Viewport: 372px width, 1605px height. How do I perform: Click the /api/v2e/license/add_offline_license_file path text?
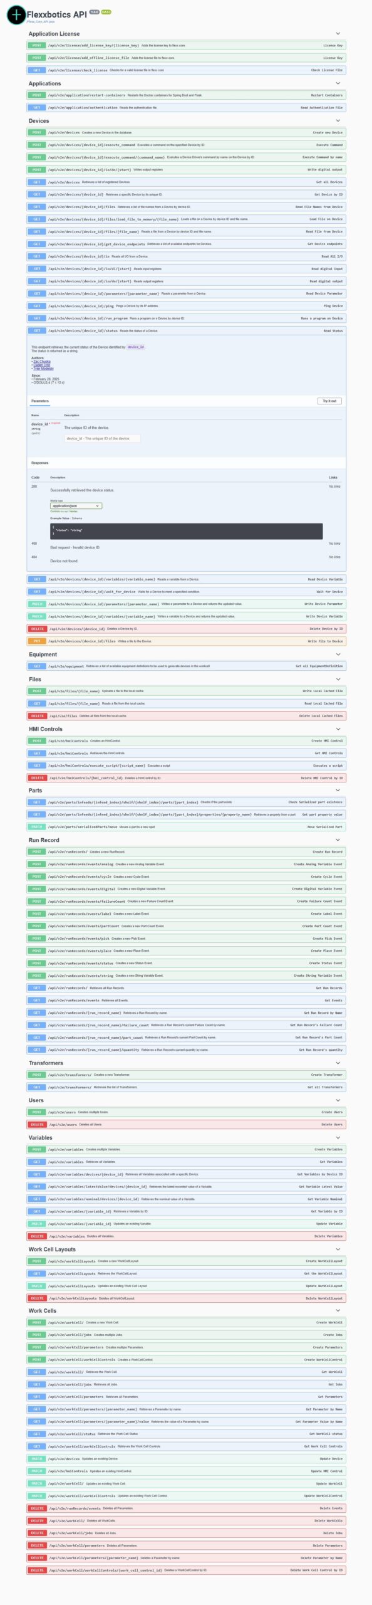88,58
